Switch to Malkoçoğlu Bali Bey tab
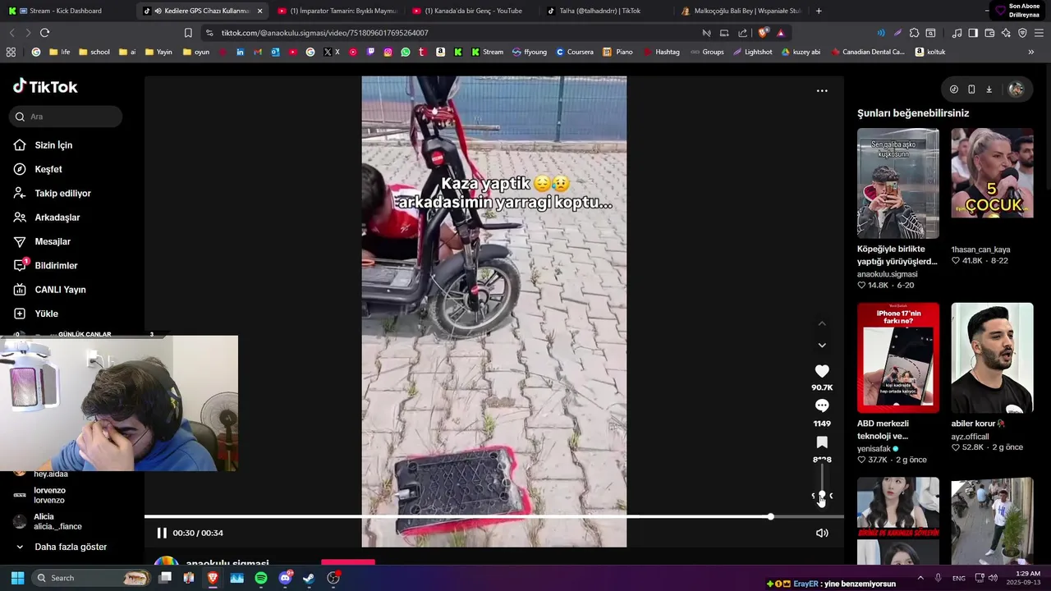Image resolution: width=1051 pixels, height=591 pixels. click(741, 11)
